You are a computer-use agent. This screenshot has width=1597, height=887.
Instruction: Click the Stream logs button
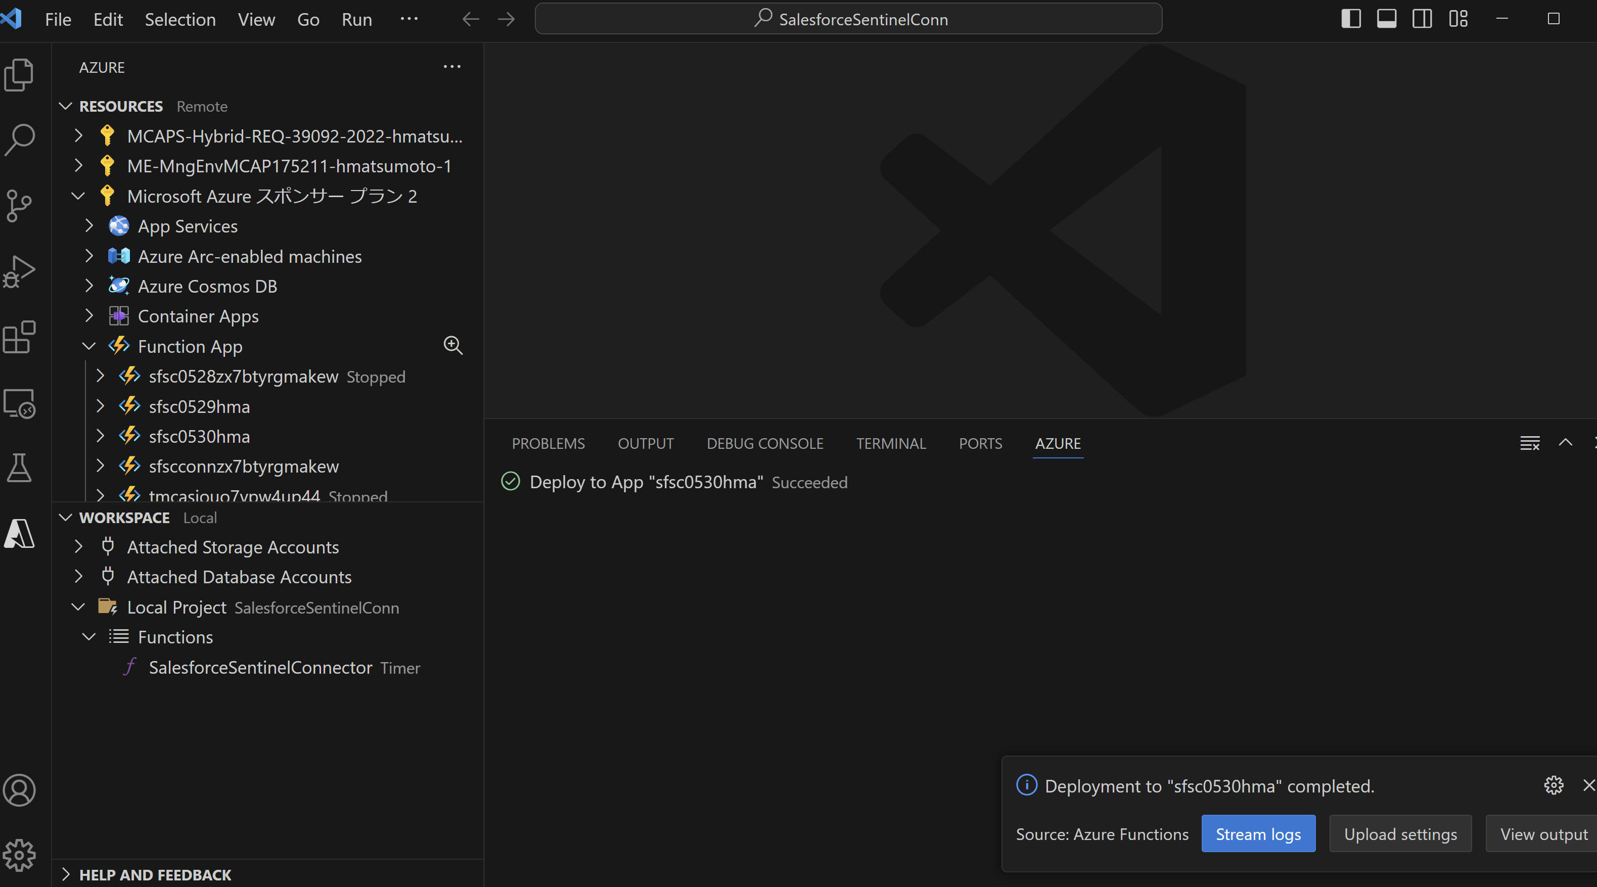(1258, 834)
